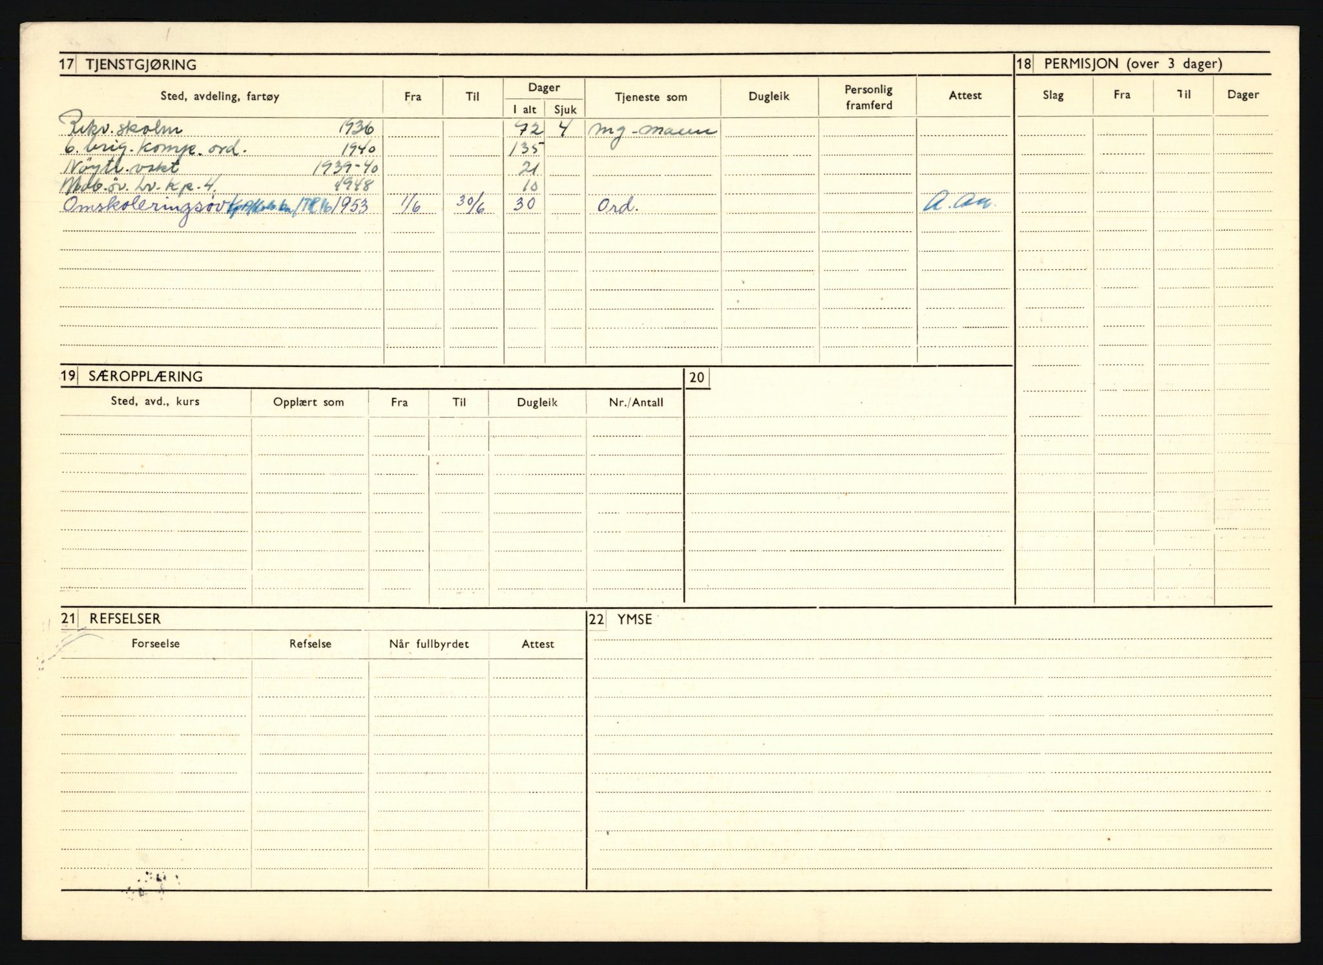The image size is (1323, 965).
Task: Select 'Opplært som' column header
Action: click(x=309, y=402)
